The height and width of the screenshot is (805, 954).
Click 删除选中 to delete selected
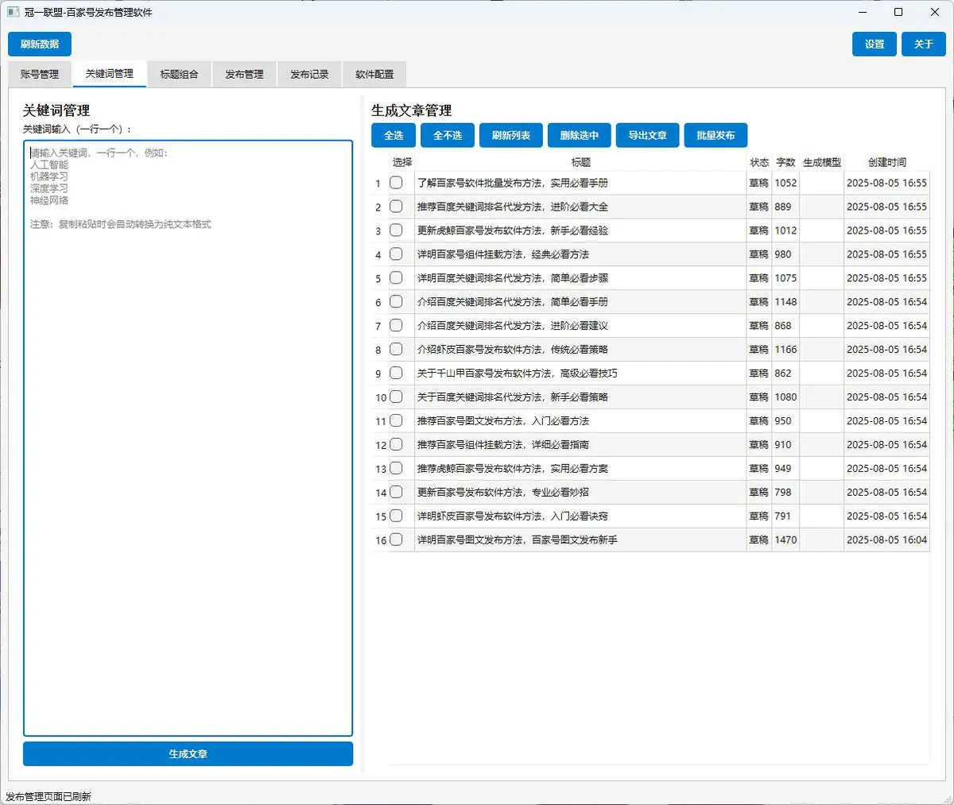pyautogui.click(x=579, y=135)
